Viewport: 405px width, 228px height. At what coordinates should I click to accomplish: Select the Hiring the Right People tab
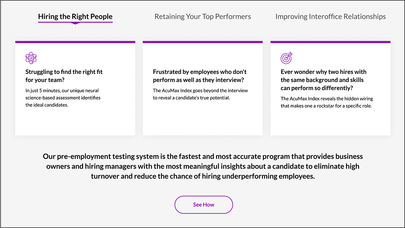[75, 17]
